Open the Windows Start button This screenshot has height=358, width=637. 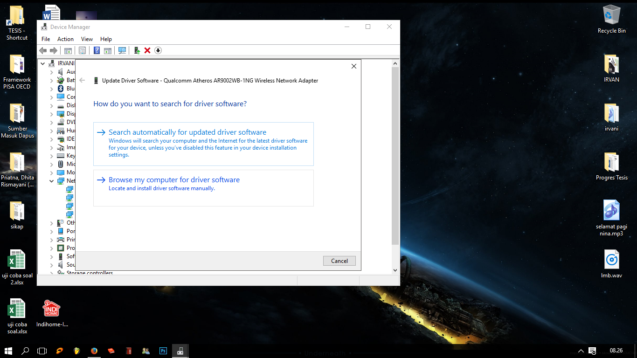pos(8,351)
